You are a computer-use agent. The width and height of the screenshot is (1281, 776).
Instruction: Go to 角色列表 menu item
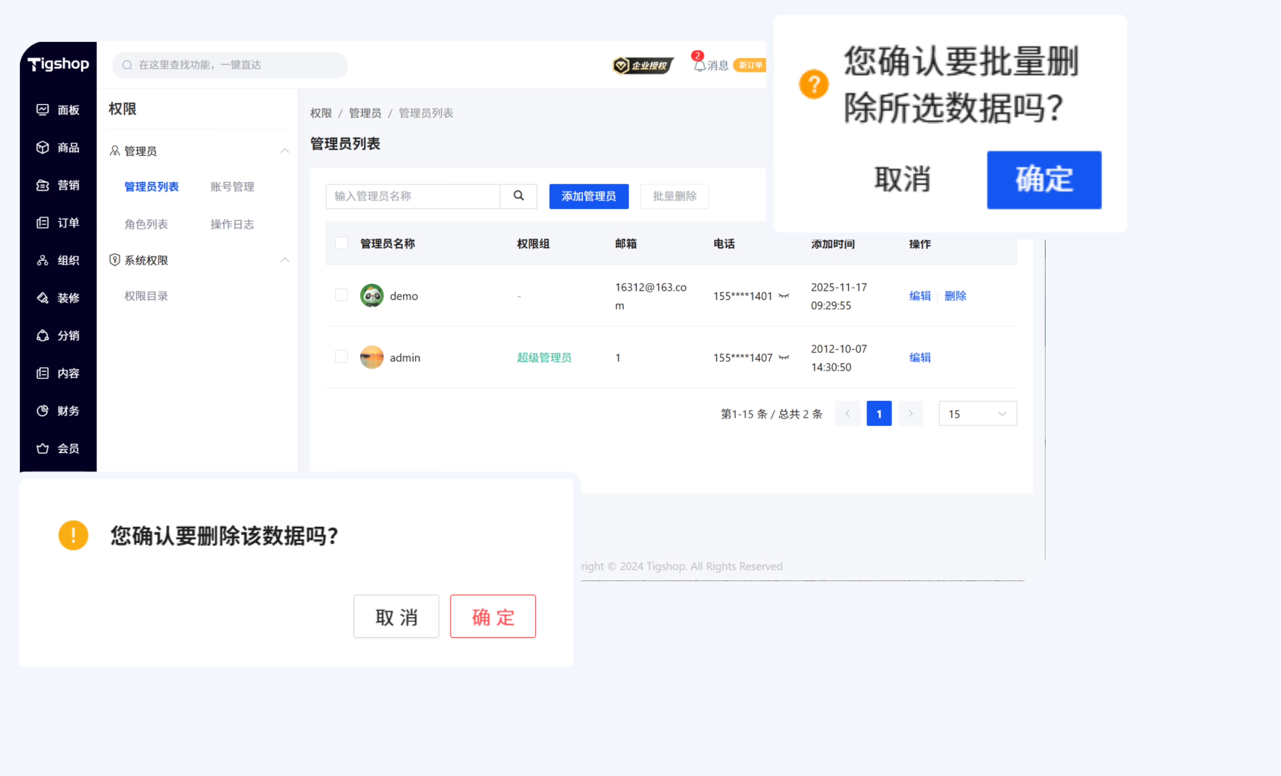(x=146, y=224)
